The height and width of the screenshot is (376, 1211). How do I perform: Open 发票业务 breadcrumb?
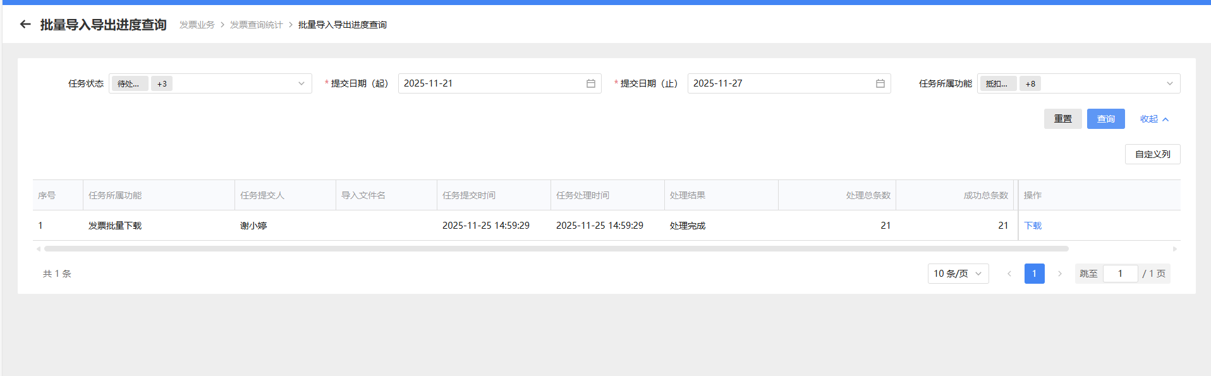(197, 25)
